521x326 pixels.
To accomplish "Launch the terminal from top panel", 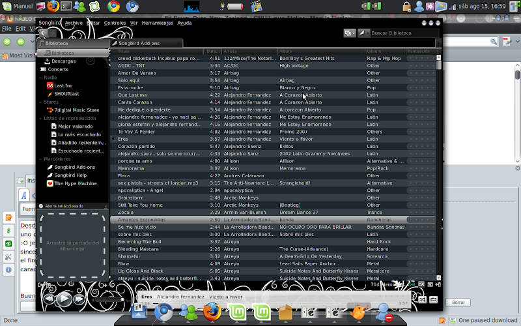I will click(66, 6).
